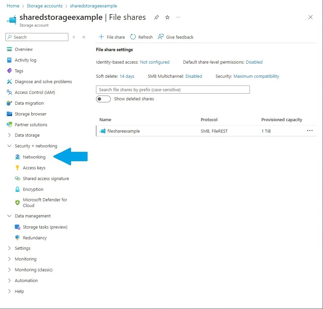This screenshot has height=309, width=323.
Task: Pin the File shares blade
Action: click(x=157, y=17)
